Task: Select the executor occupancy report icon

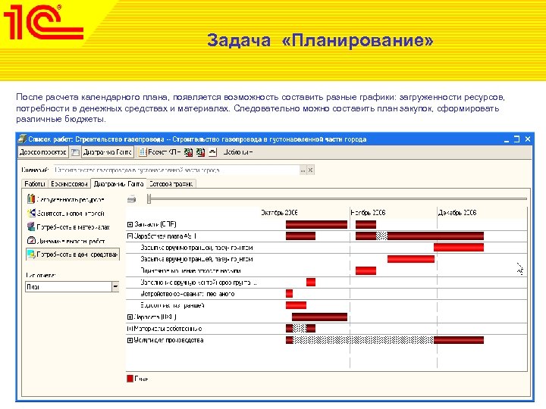Action: coord(31,213)
